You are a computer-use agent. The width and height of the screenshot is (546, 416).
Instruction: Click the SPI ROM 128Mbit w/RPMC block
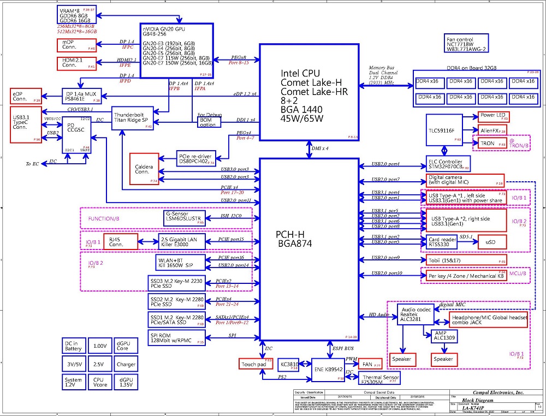[177, 338]
